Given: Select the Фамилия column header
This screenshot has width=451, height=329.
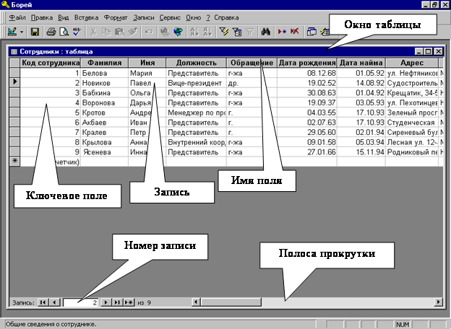Looking at the screenshot, I should pos(104,63).
